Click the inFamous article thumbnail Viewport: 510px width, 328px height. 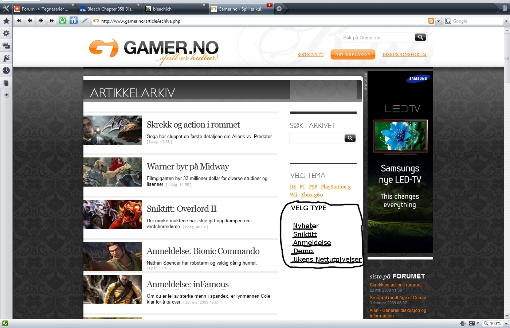pyautogui.click(x=113, y=290)
